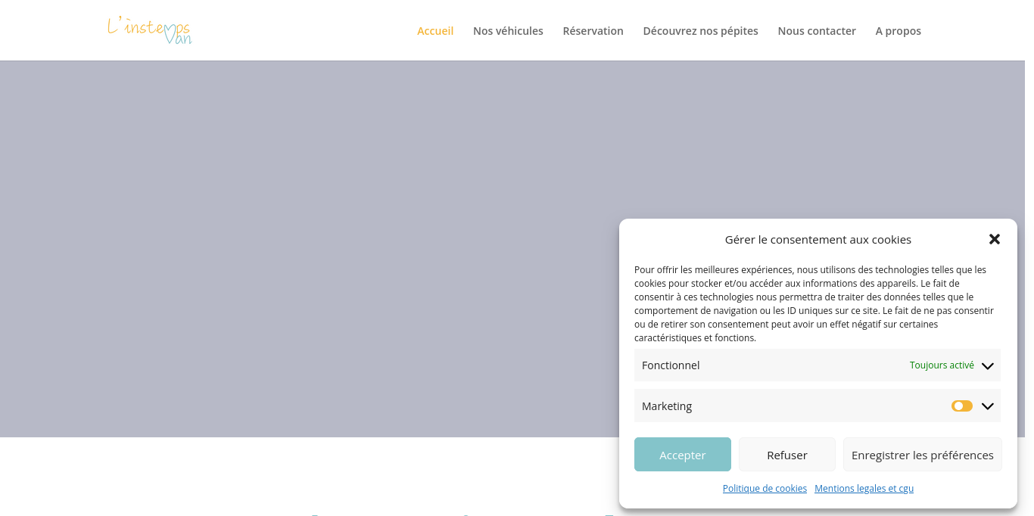The image size is (1034, 516).
Task: Open the Fonctionnel category row
Action: (x=818, y=365)
